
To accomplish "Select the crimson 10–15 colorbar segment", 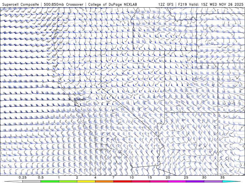I will [x=141, y=181].
